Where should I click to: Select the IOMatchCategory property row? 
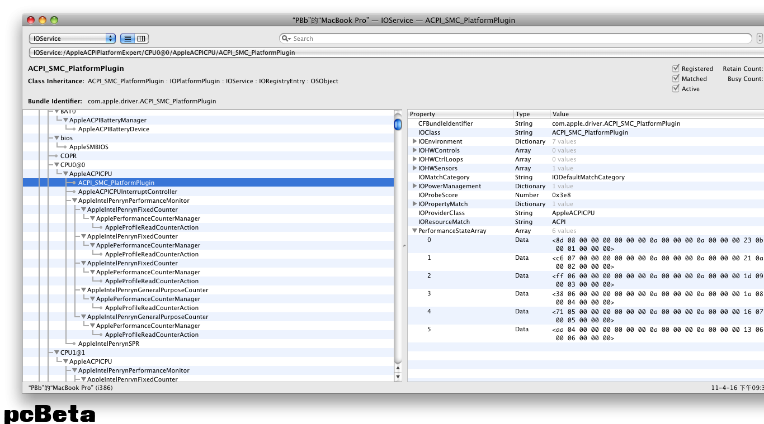[586, 177]
